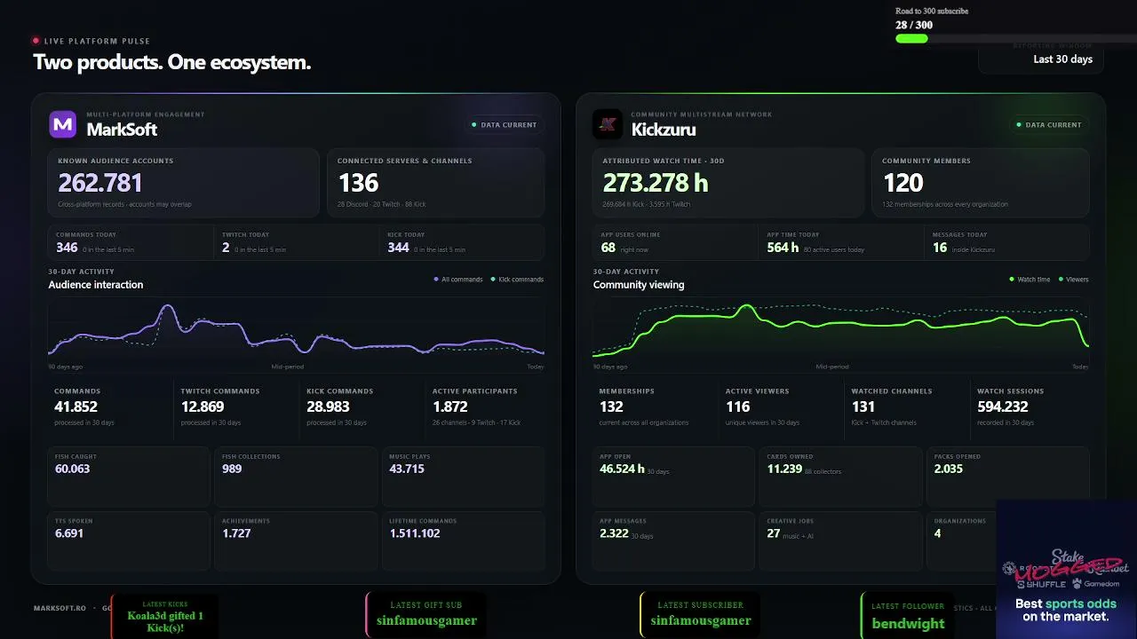Viewport: 1137px width, 639px height.
Task: Click the Community viewing line chart
Action: pos(841,328)
